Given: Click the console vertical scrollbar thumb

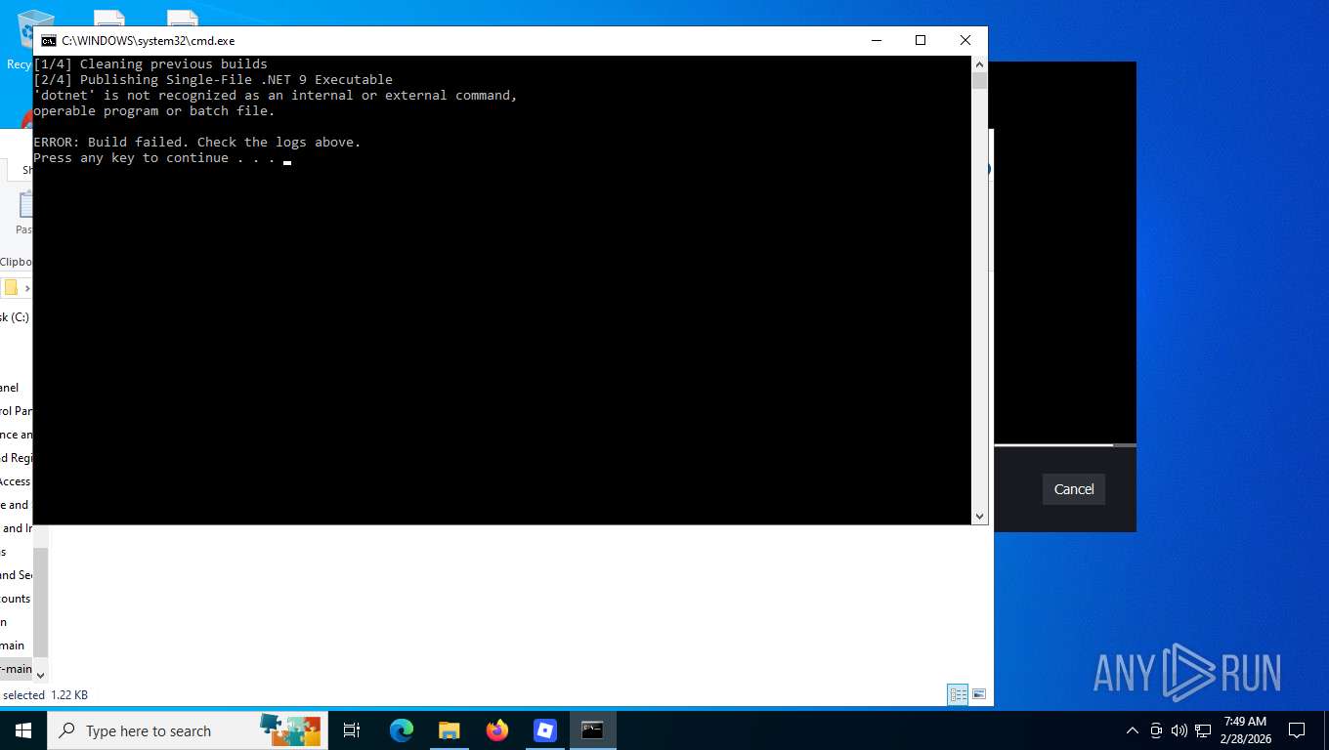Looking at the screenshot, I should 979,81.
